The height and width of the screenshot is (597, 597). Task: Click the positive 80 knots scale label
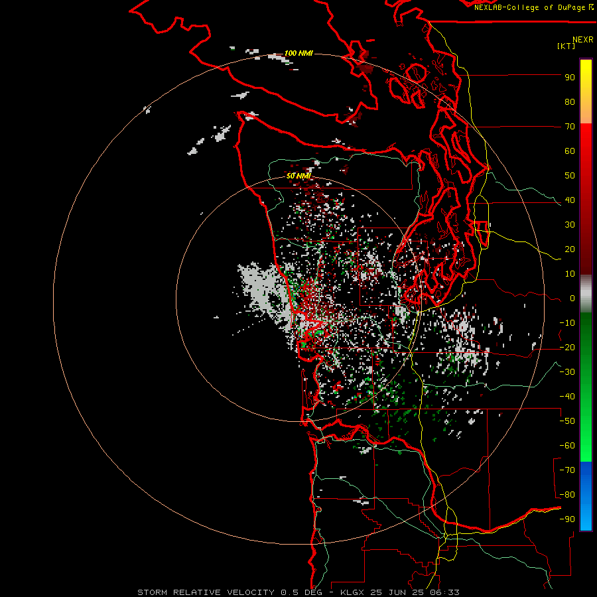coord(570,101)
